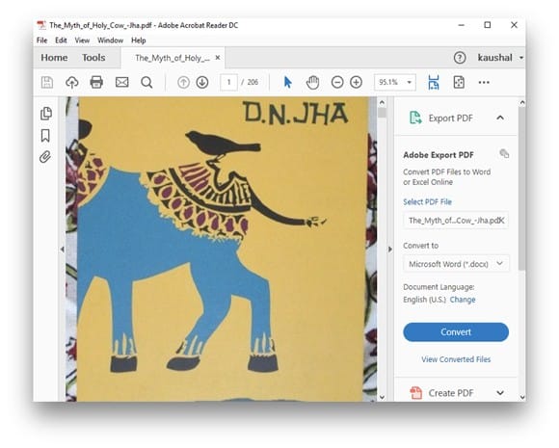Viewport: 559px width, 448px height.
Task: Click the selected PDF file name field
Action: tap(456, 221)
